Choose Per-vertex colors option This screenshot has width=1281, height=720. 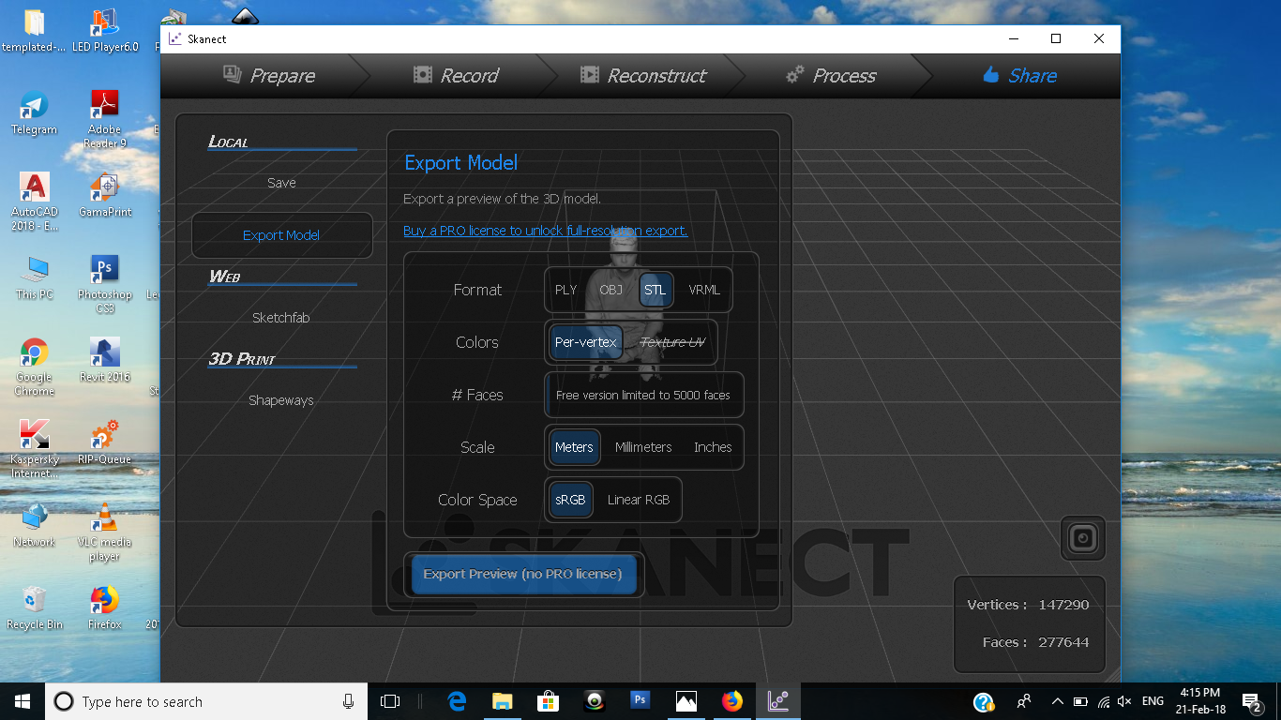click(586, 342)
